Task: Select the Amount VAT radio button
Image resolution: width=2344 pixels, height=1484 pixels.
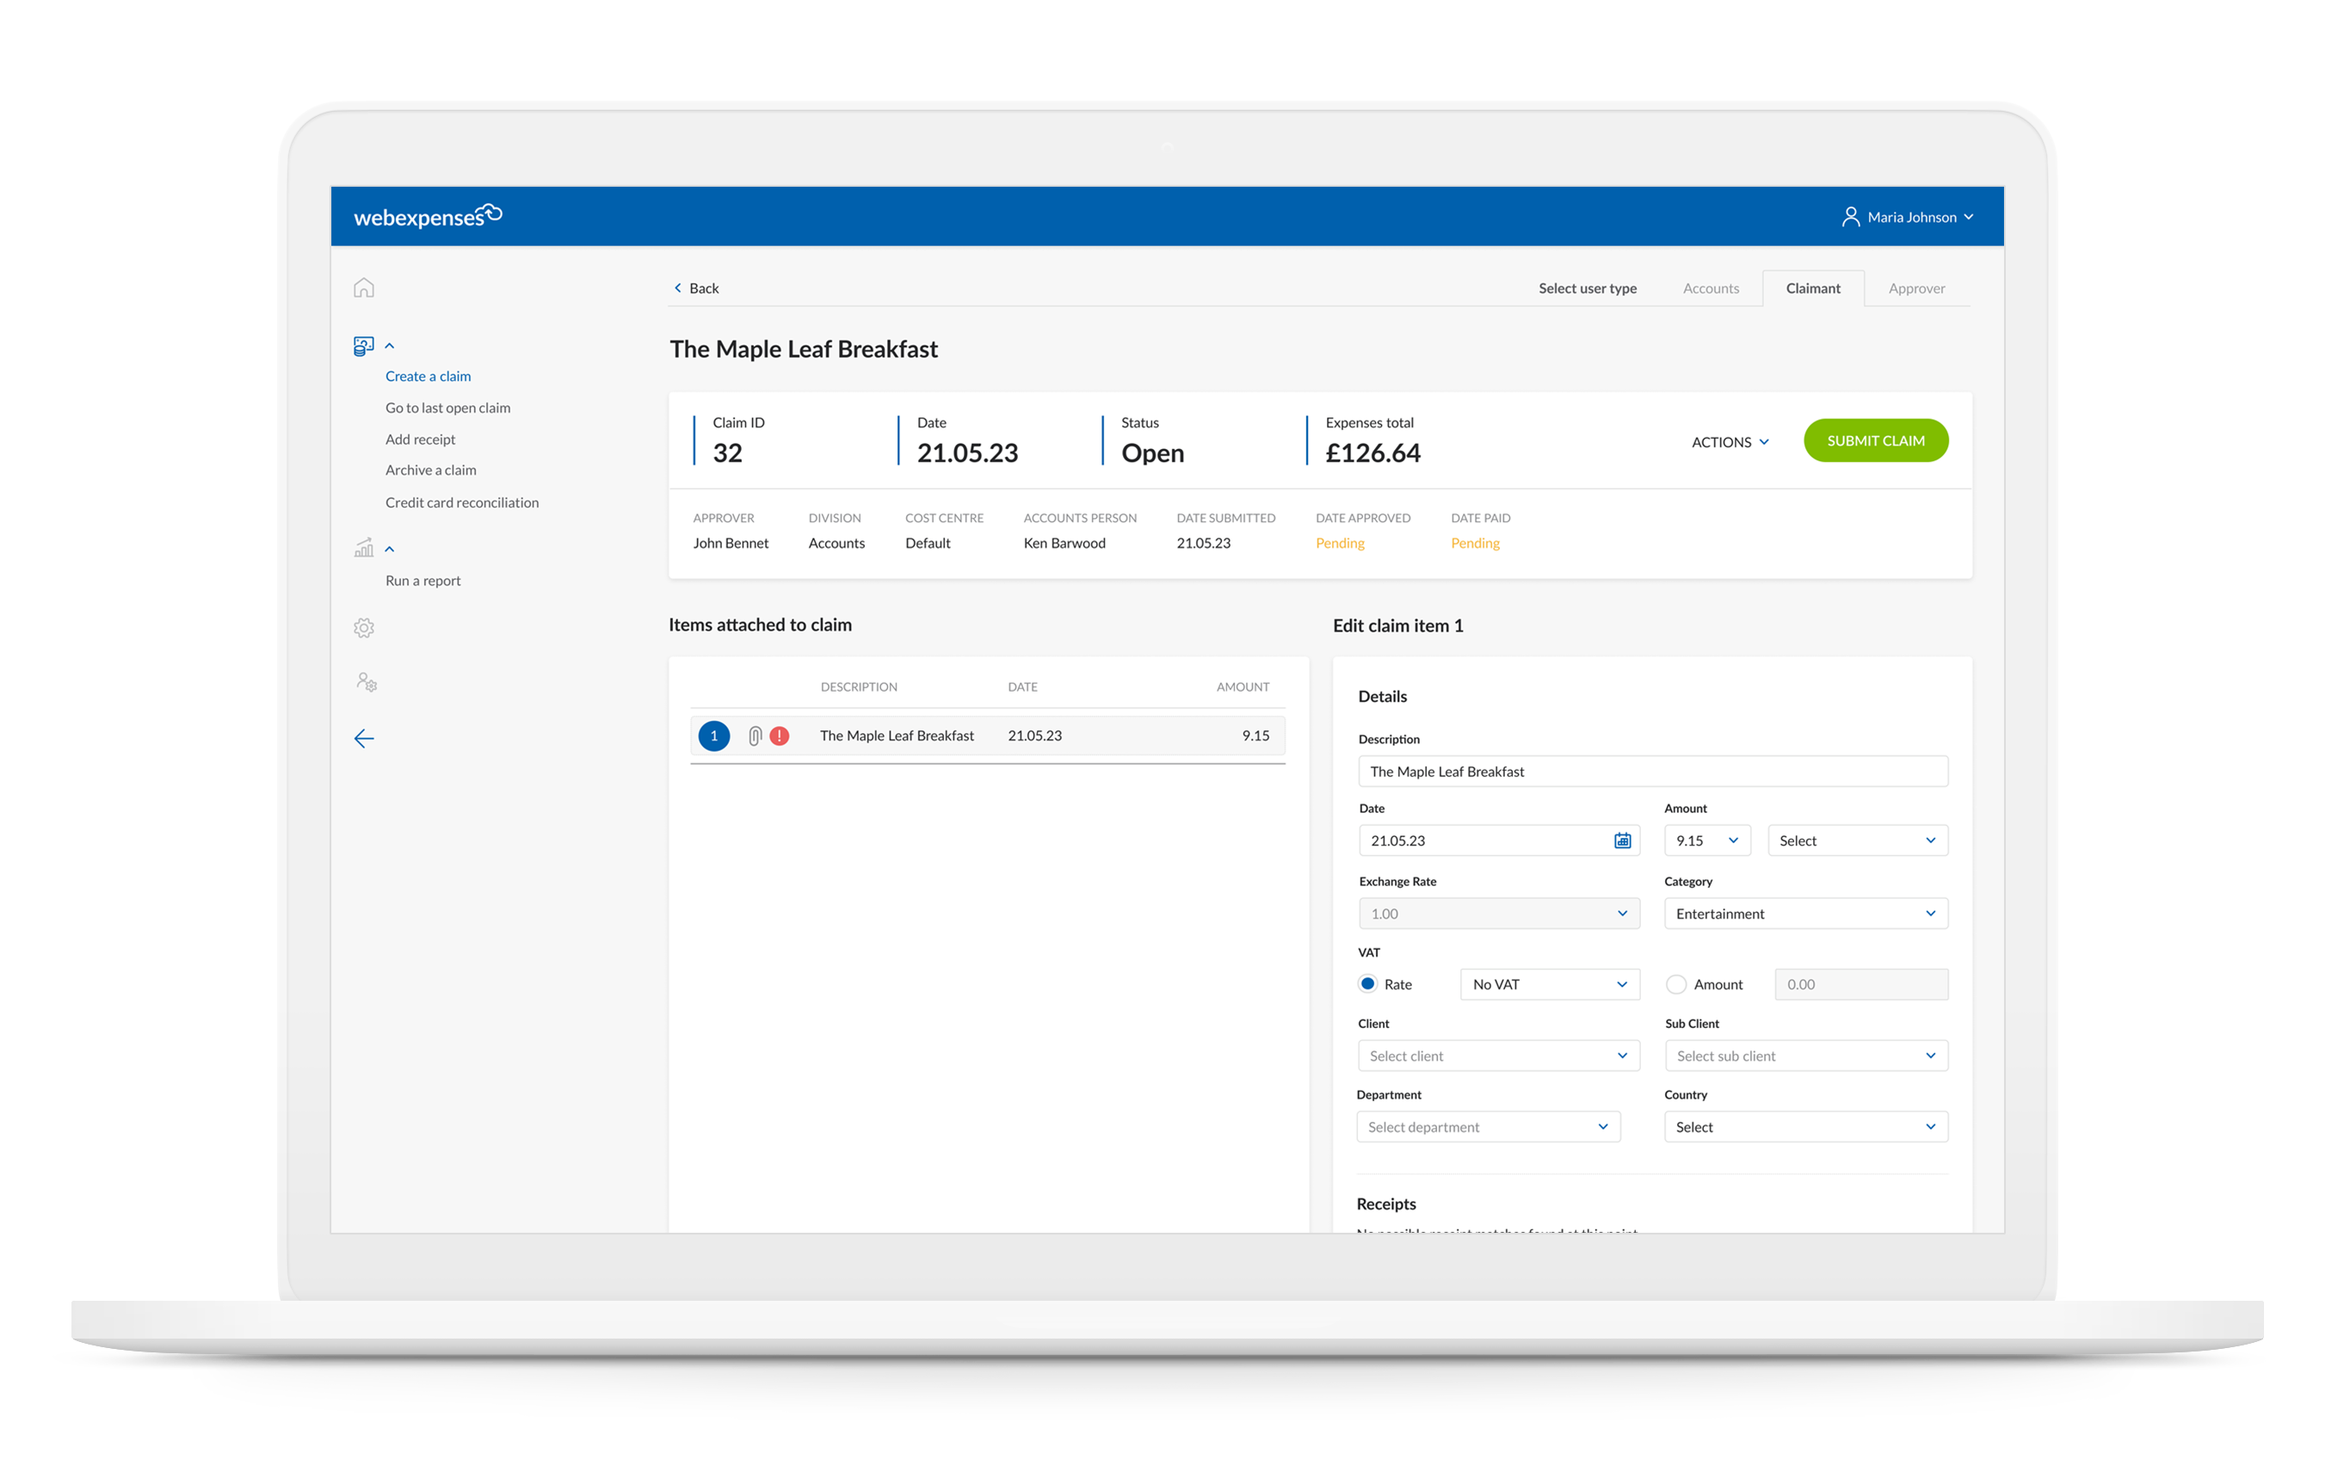Action: (x=1675, y=984)
